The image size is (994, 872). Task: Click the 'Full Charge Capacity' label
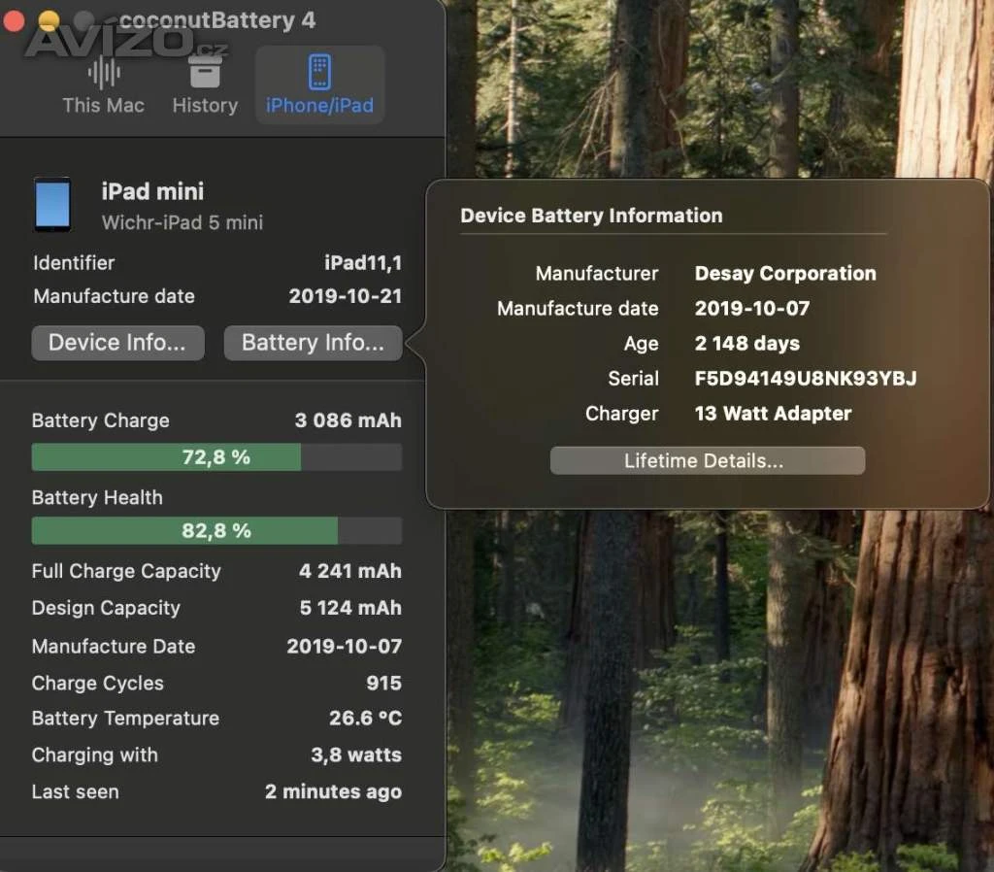126,571
